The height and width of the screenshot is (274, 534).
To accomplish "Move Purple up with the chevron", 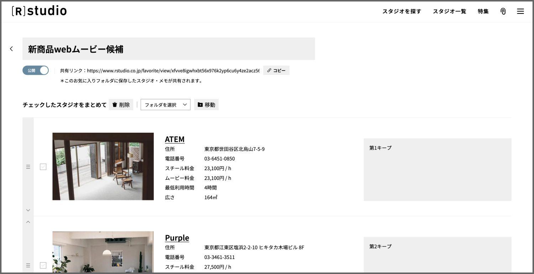I will (28, 222).
